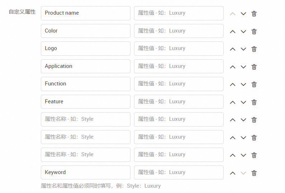
Task: Move the Logo row down
Action: tap(243, 49)
